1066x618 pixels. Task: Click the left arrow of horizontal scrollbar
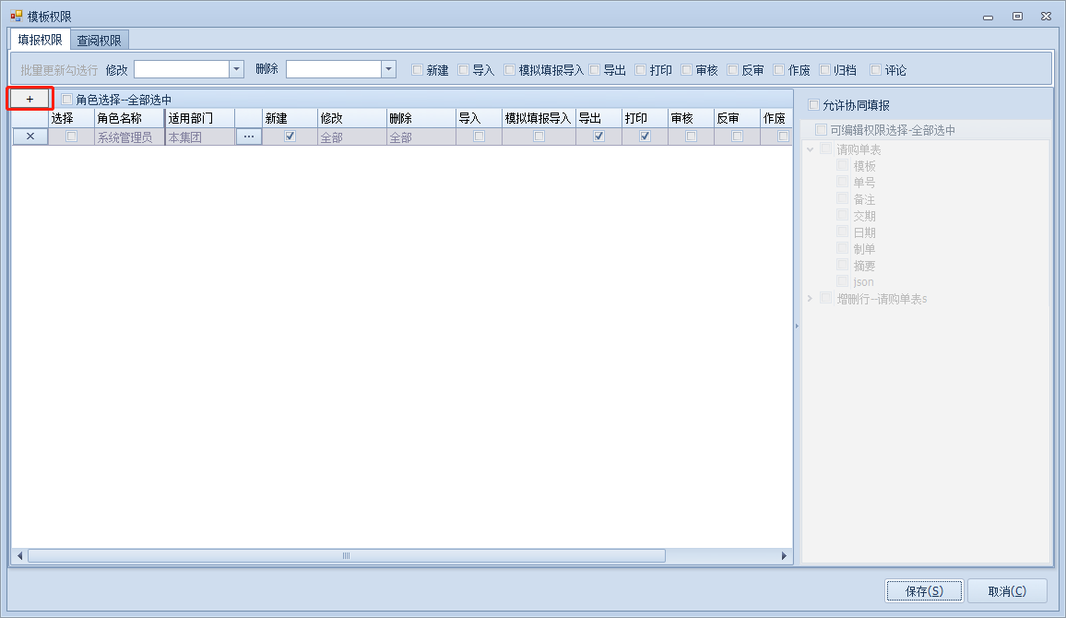(19, 556)
